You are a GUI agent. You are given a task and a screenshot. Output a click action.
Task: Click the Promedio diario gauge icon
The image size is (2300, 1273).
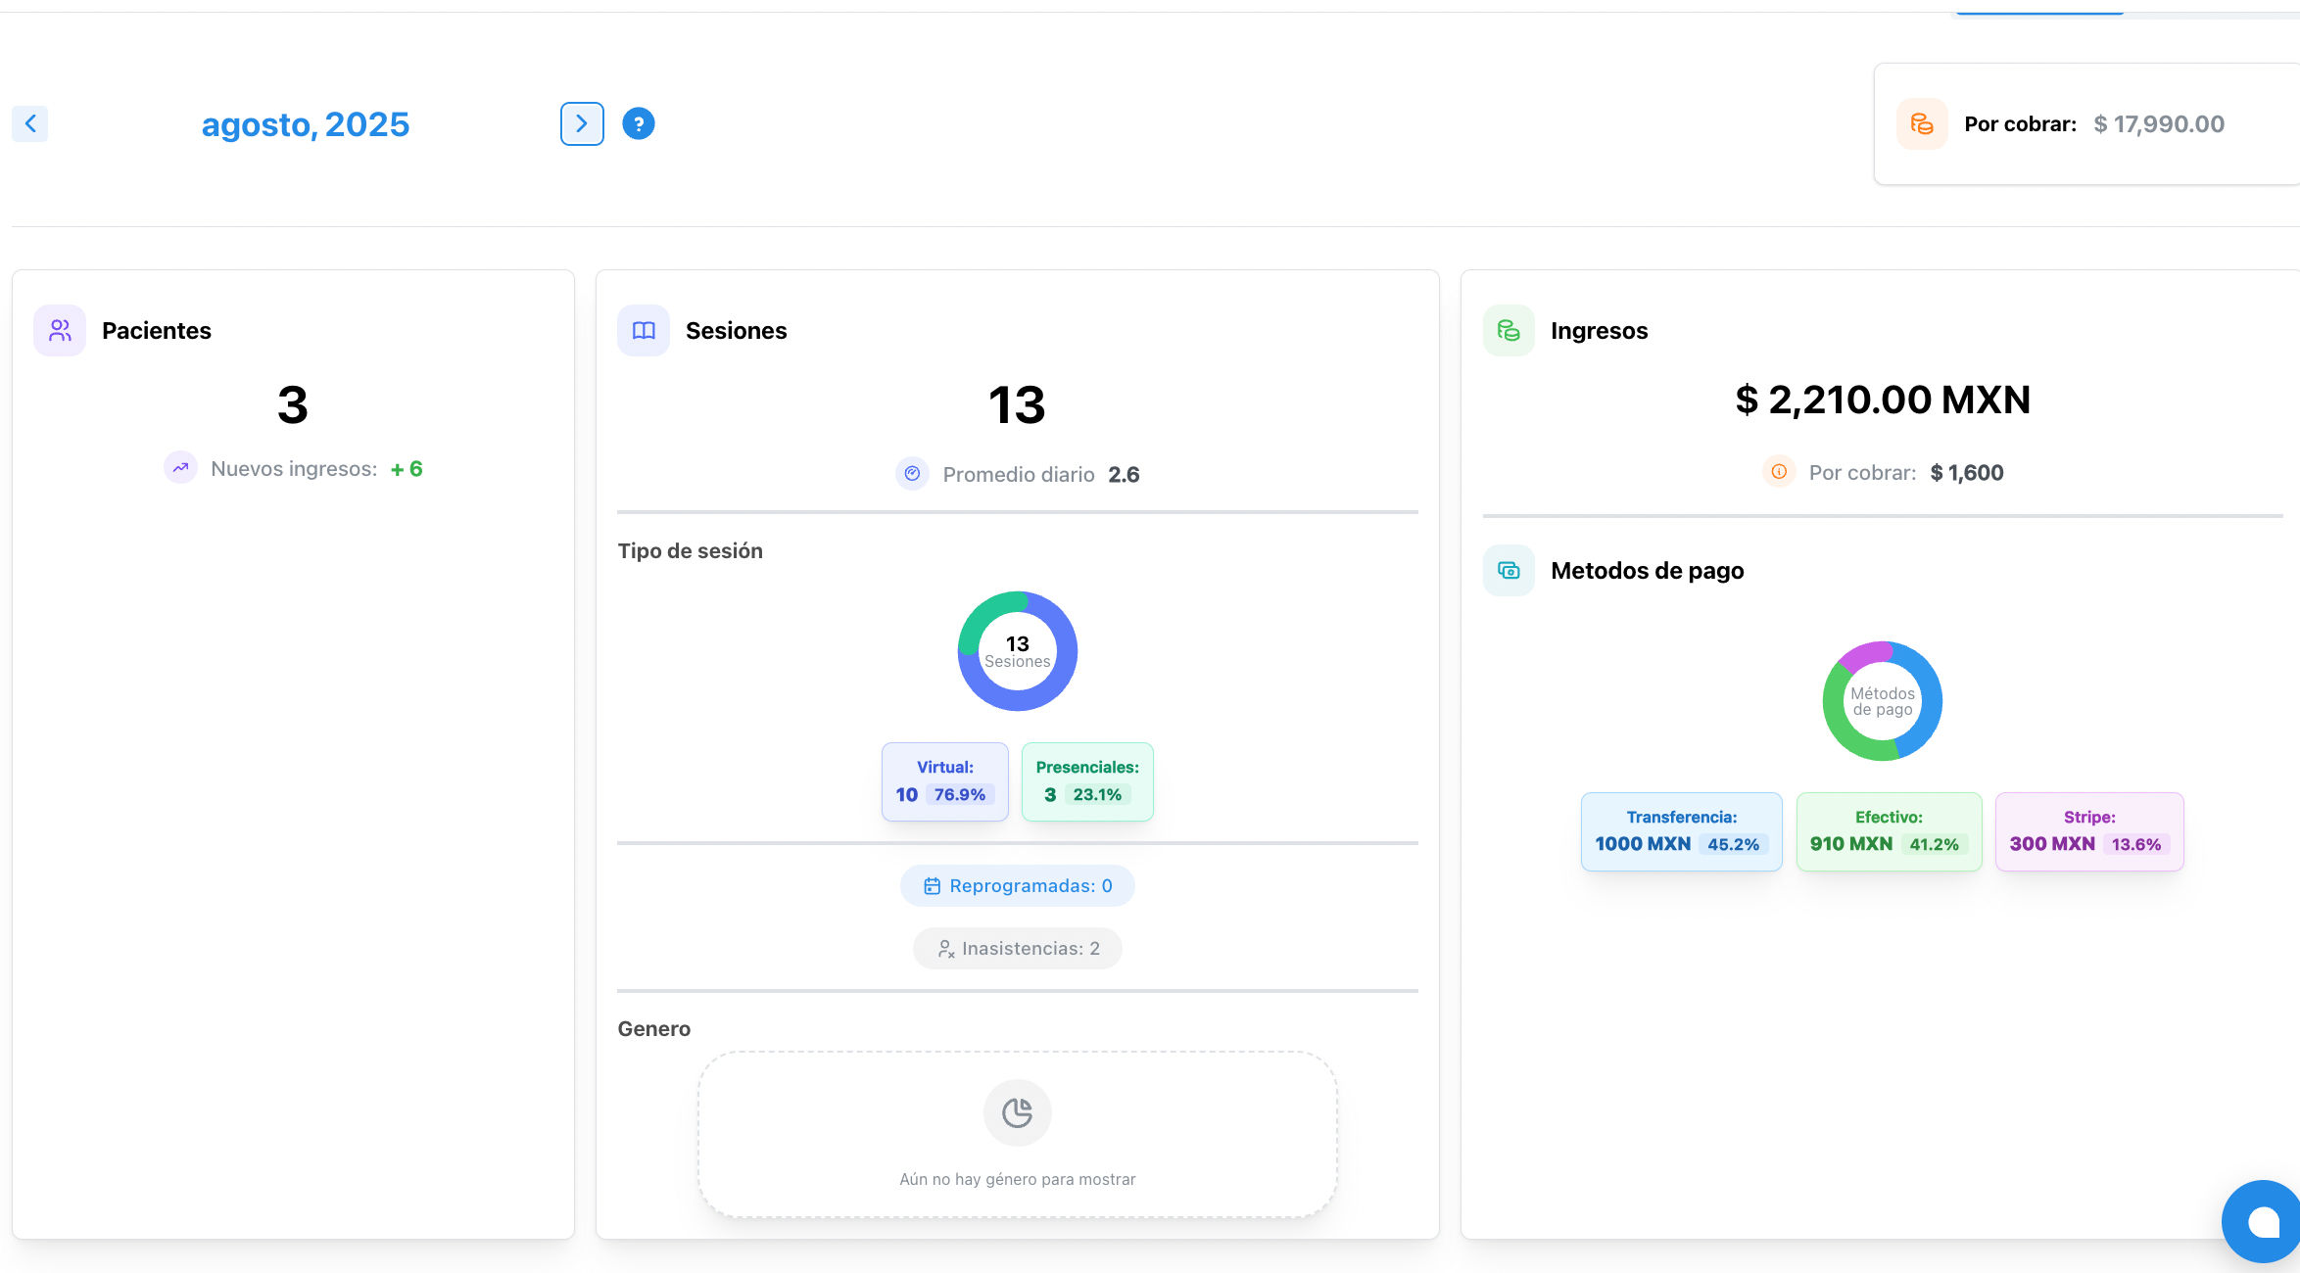912,474
